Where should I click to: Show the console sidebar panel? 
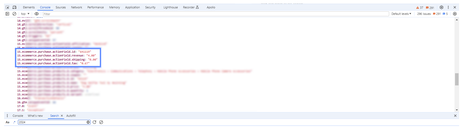pyautogui.click(x=7, y=14)
